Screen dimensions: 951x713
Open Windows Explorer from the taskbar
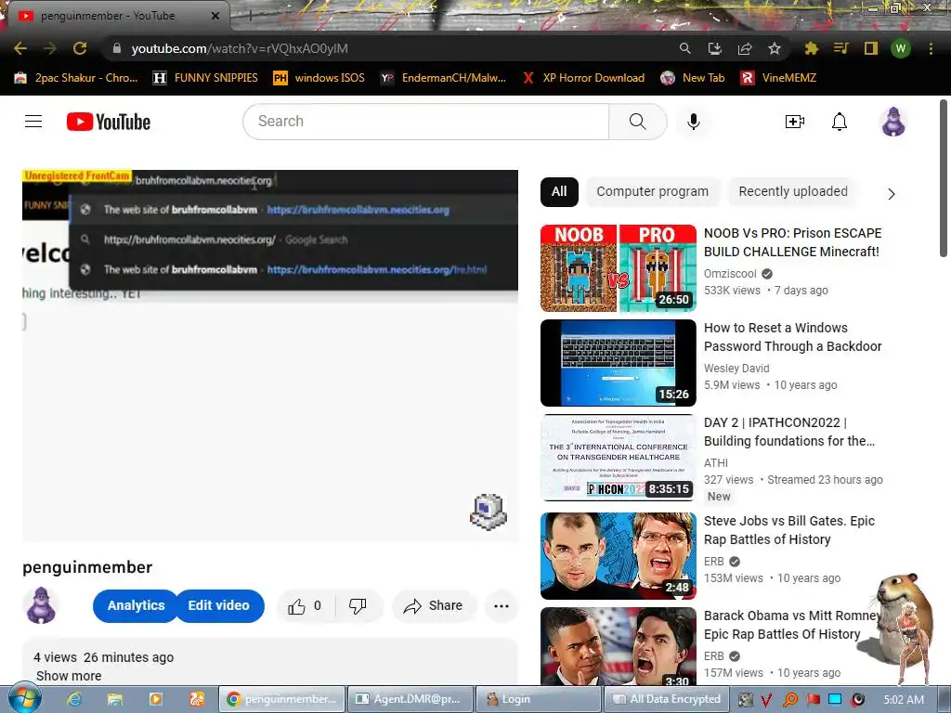click(114, 699)
